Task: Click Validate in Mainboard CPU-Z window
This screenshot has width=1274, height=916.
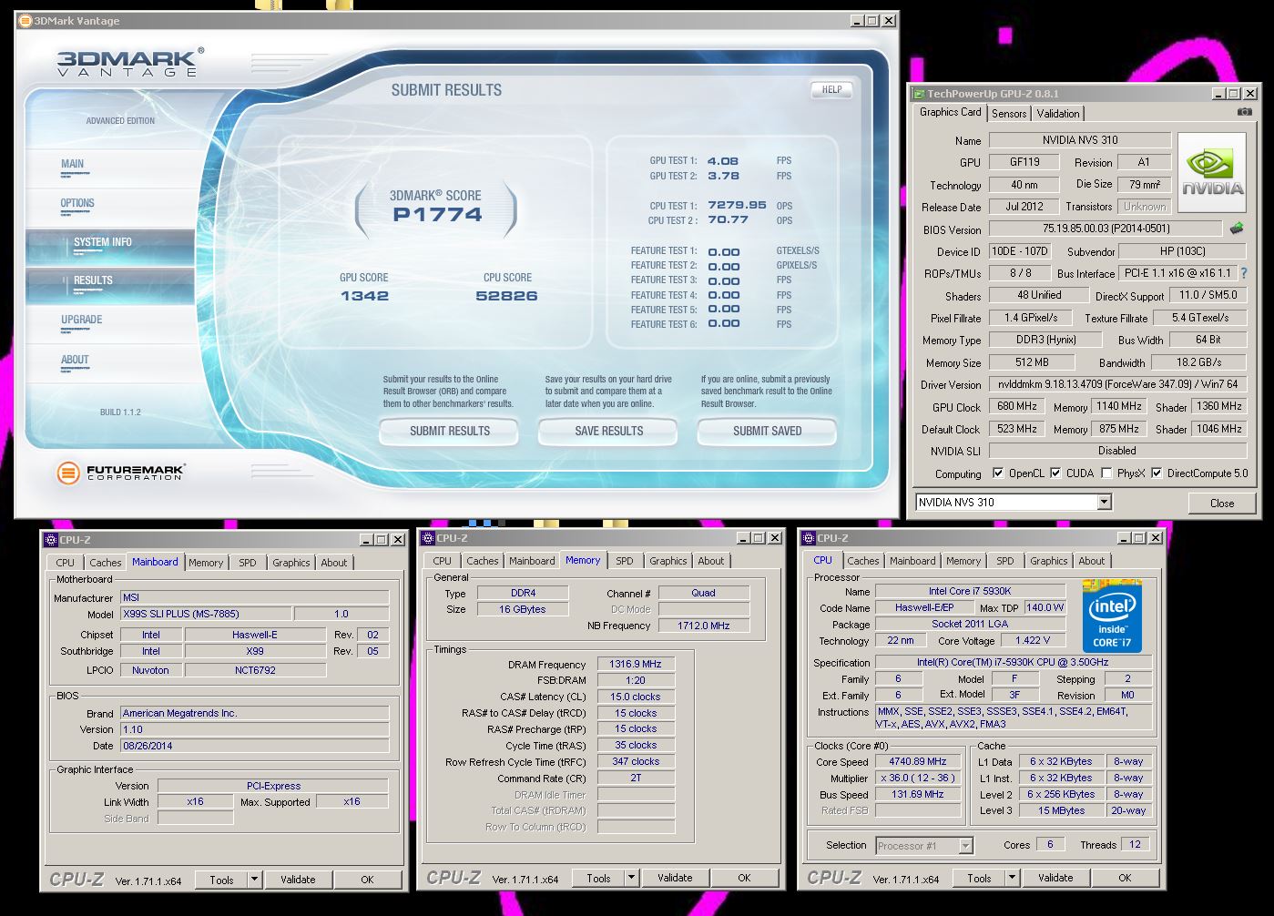Action: (298, 880)
